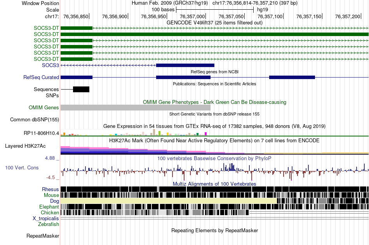Click the GENCODE V49lift37 track title

pos(214,23)
